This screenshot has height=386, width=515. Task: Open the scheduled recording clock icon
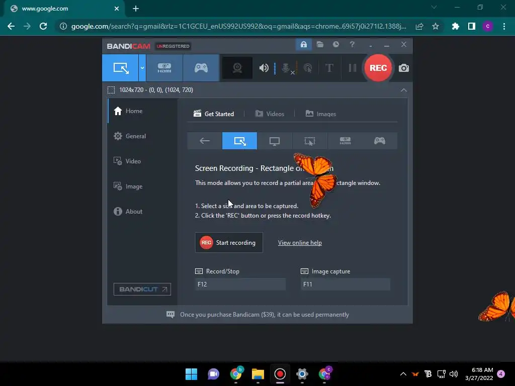[x=335, y=44]
